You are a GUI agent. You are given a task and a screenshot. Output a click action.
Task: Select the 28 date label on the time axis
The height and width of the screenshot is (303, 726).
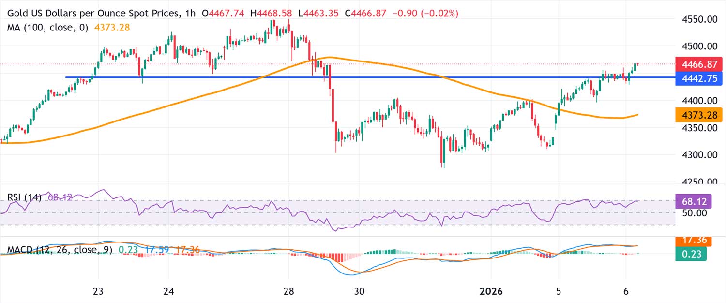point(288,291)
